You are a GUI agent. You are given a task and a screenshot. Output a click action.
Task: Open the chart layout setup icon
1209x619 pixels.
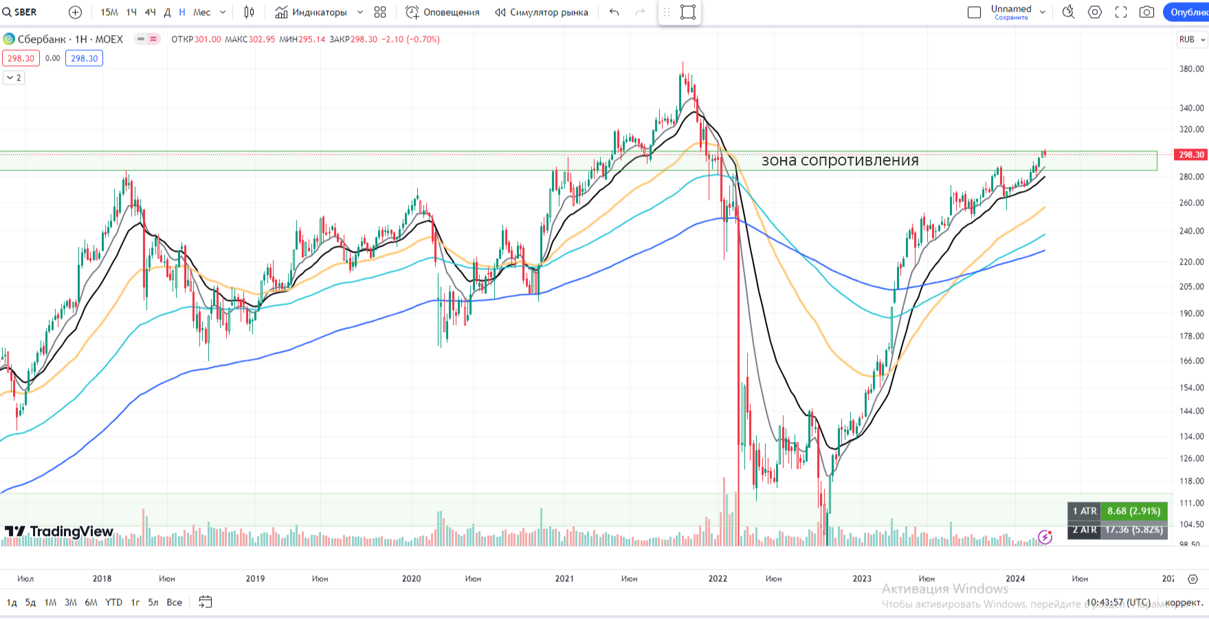(x=974, y=12)
